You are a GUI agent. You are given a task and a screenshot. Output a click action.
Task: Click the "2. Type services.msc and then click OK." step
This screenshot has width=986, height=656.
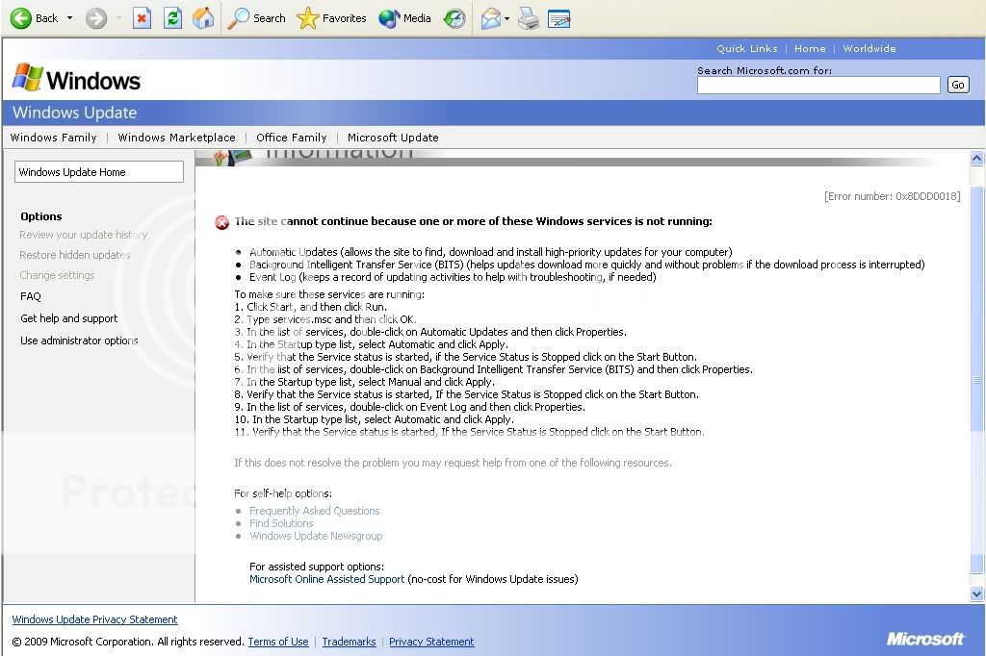tap(325, 320)
